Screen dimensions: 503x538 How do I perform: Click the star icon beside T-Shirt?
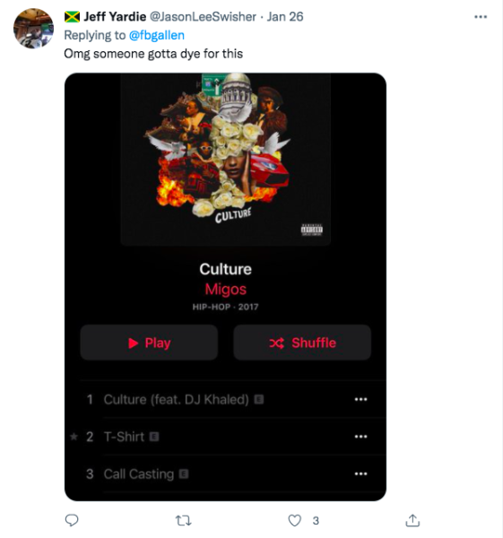74,437
